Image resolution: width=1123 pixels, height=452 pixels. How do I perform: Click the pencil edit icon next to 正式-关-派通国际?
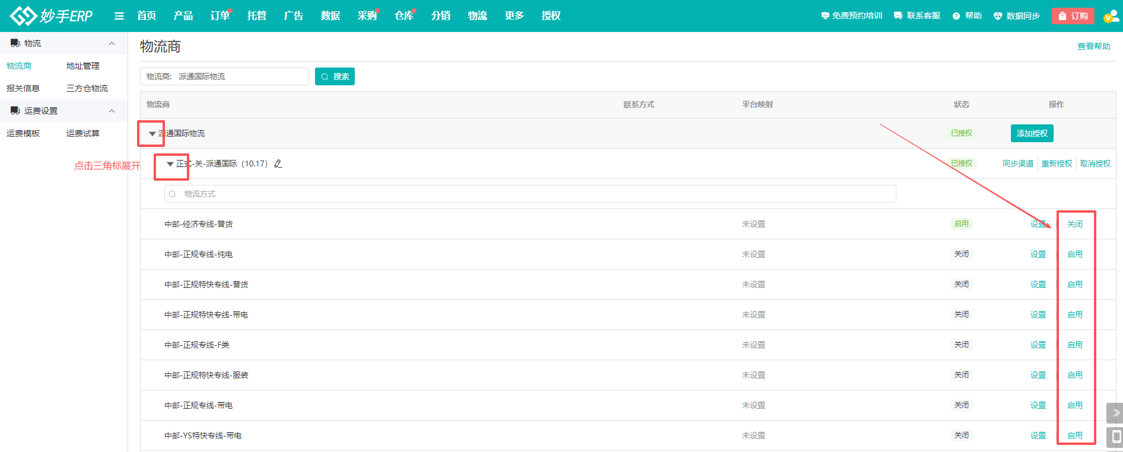point(278,164)
